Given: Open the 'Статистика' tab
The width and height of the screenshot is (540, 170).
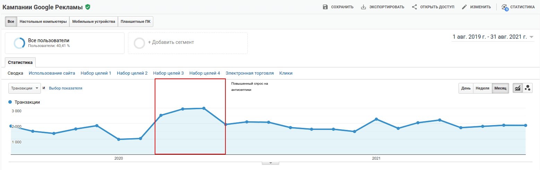Looking at the screenshot, I should click(x=20, y=63).
